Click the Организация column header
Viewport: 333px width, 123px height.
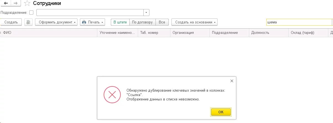pyautogui.click(x=183, y=33)
